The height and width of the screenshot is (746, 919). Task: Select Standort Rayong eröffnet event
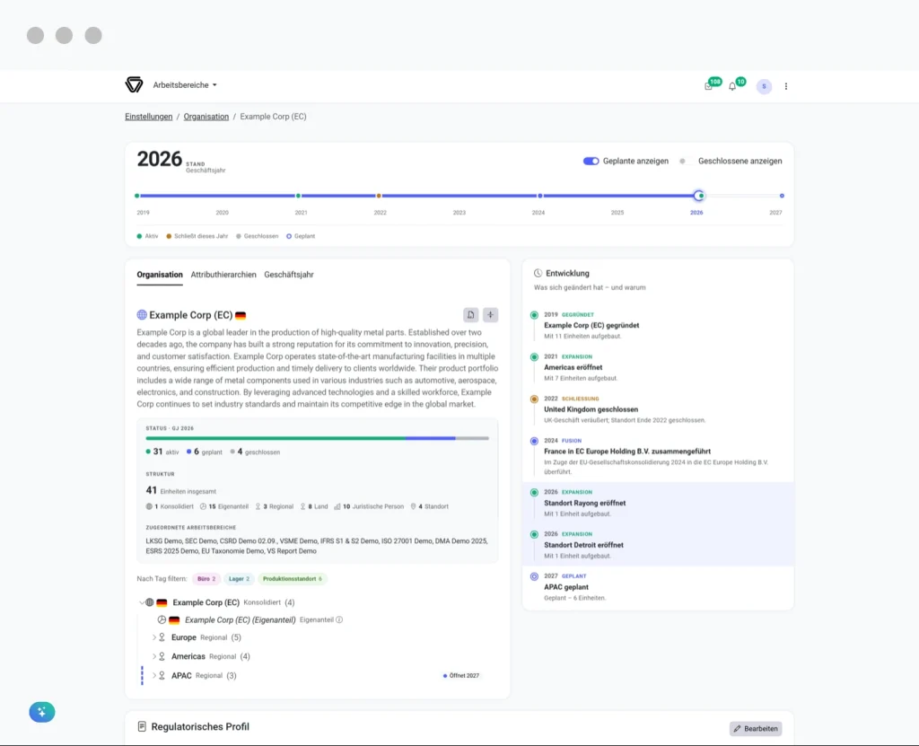coord(658,504)
